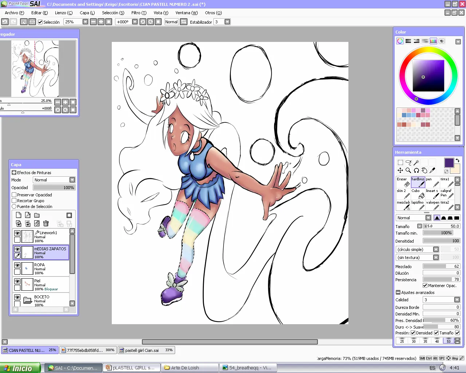Clear the selected layer contents

37,224
